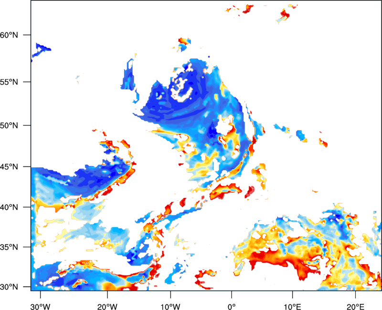The width and height of the screenshot is (382, 310).
Task: Click the 20°E longitude label
Action: [355, 307]
